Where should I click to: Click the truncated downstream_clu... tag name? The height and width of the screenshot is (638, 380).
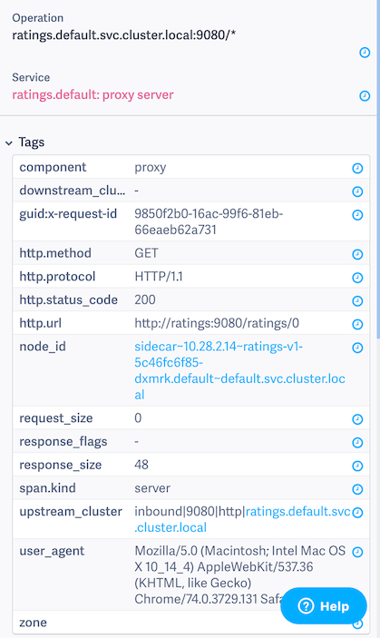tap(73, 191)
